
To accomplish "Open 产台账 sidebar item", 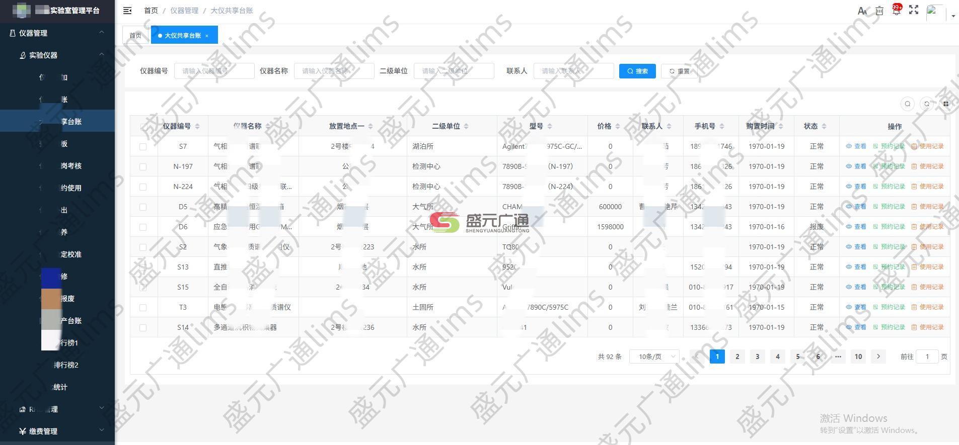I will 57,320.
